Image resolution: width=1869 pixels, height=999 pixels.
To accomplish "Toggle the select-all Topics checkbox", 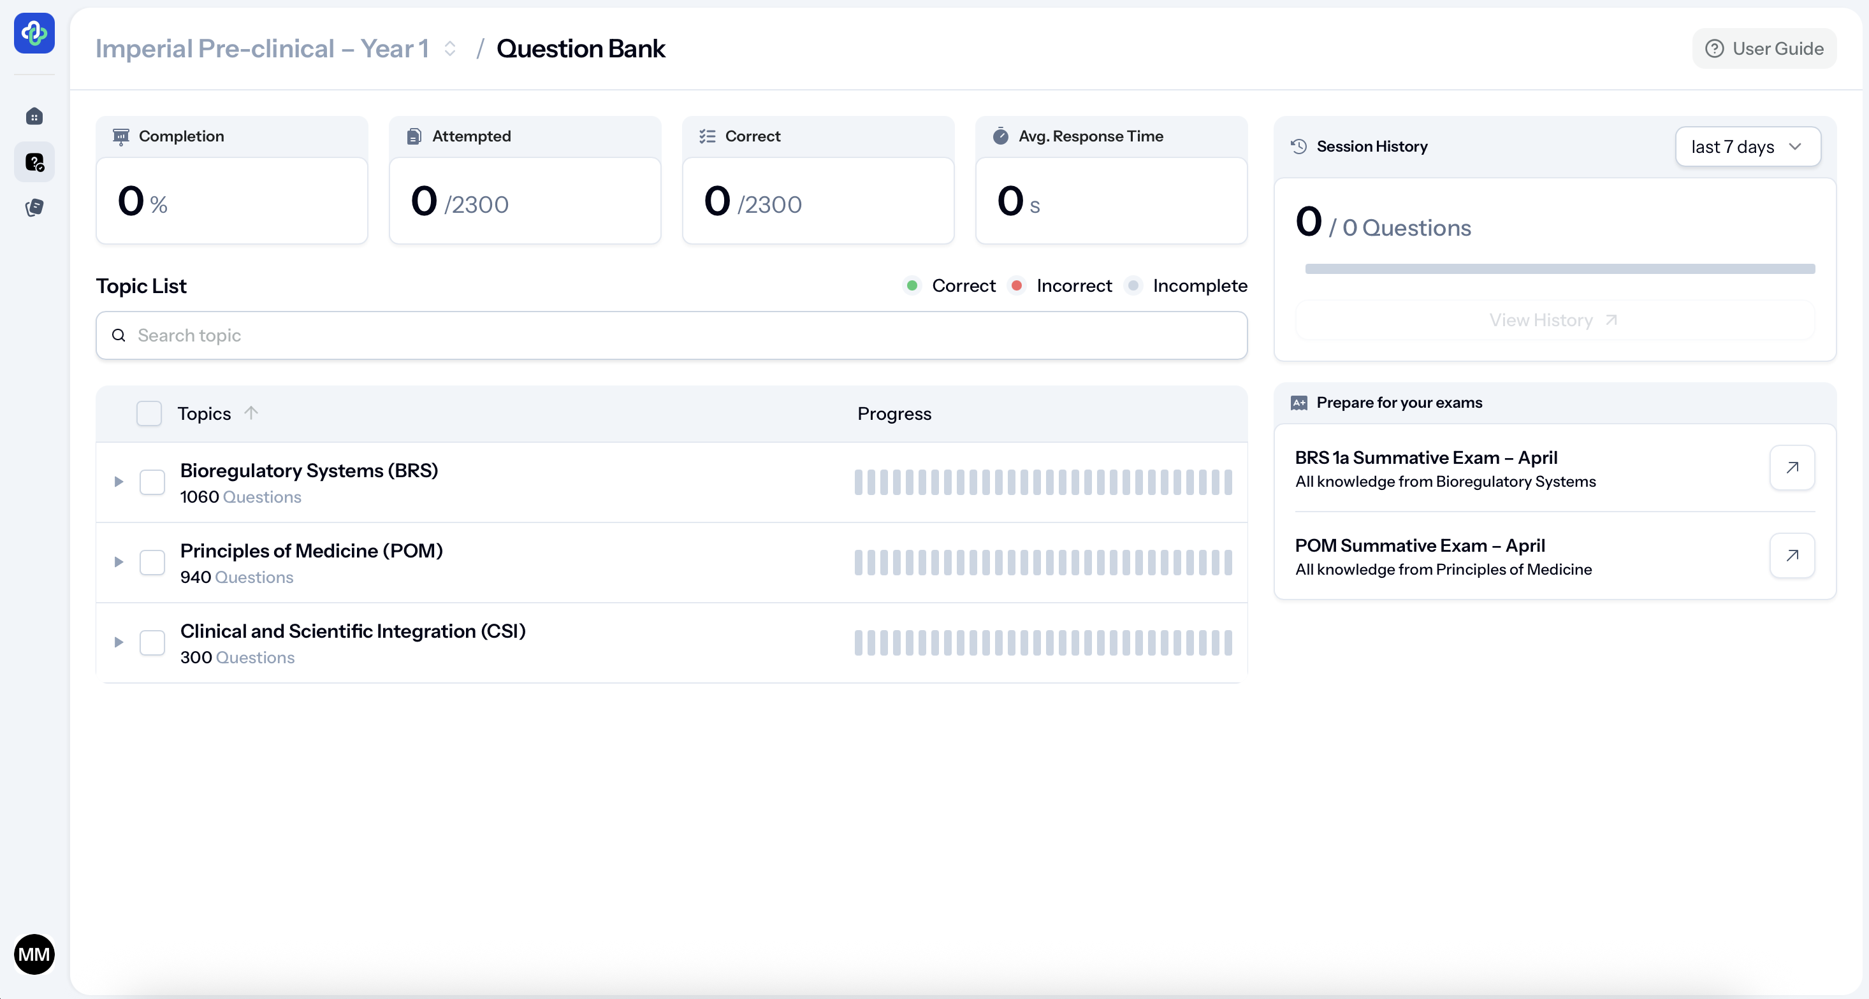I will point(149,413).
